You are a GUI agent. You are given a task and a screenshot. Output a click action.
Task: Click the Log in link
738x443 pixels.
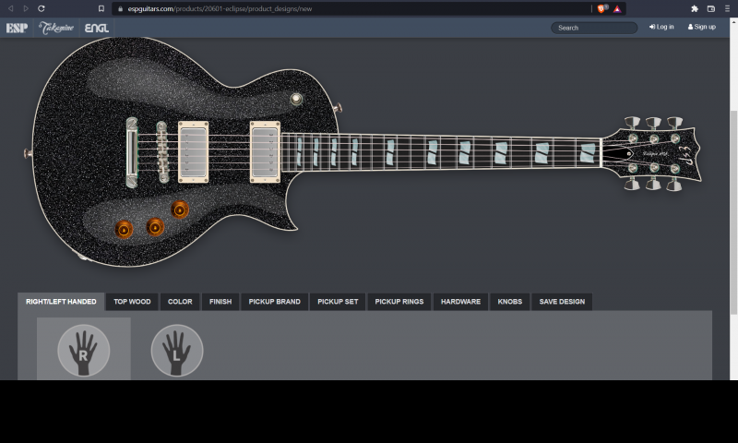pos(661,27)
